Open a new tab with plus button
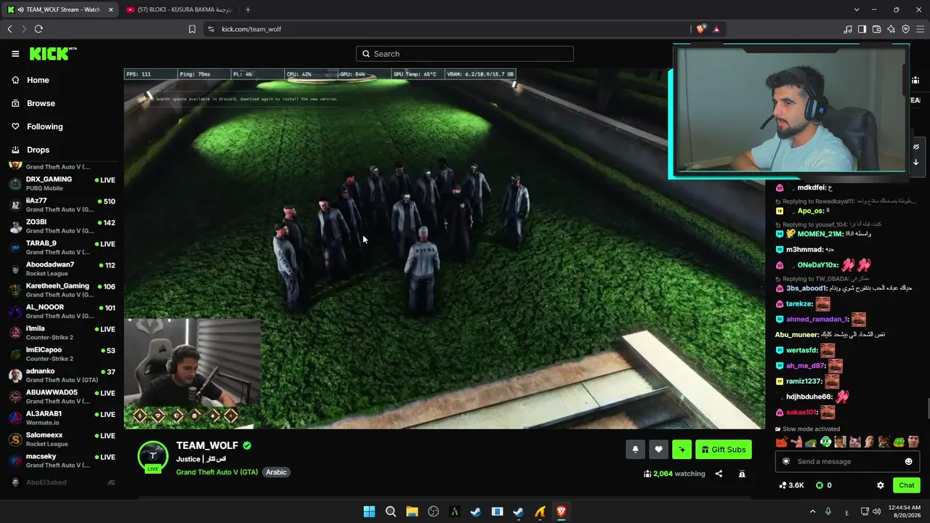930x523 pixels. (248, 9)
